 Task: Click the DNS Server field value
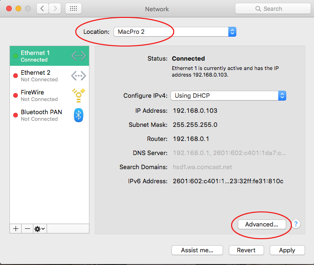tap(229, 153)
